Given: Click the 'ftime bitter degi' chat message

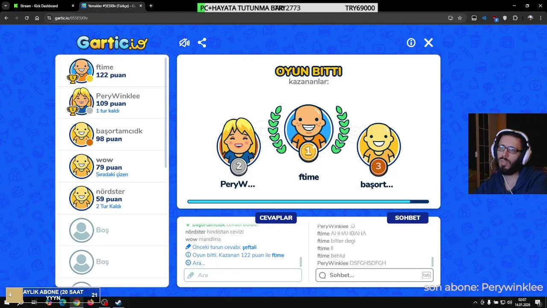Looking at the screenshot, I should point(336,241).
